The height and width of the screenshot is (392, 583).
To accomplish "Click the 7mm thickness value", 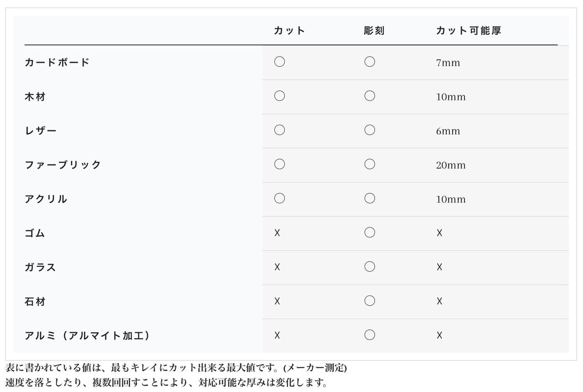I will 448,63.
